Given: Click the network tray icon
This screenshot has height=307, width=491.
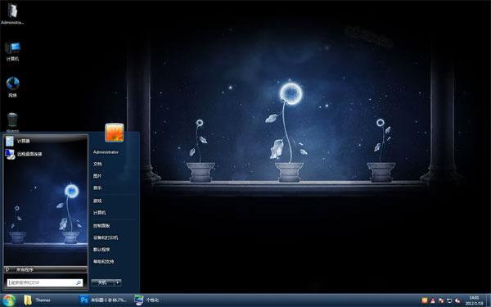Looking at the screenshot, I should 449,300.
